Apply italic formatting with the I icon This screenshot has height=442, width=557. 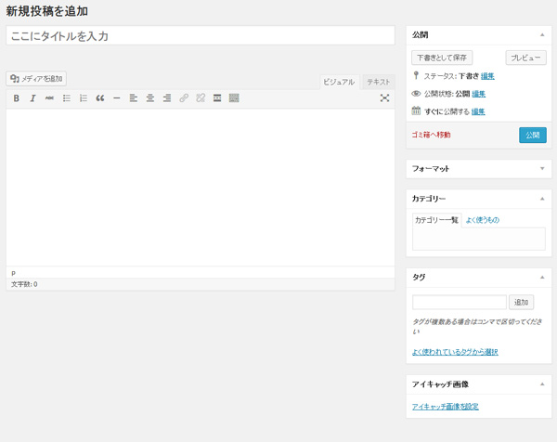tap(33, 98)
